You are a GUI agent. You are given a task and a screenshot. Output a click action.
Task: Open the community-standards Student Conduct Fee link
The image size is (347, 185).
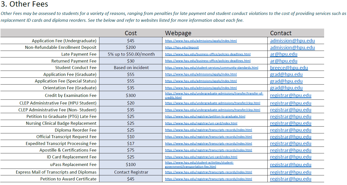pyautogui.click(x=212, y=68)
